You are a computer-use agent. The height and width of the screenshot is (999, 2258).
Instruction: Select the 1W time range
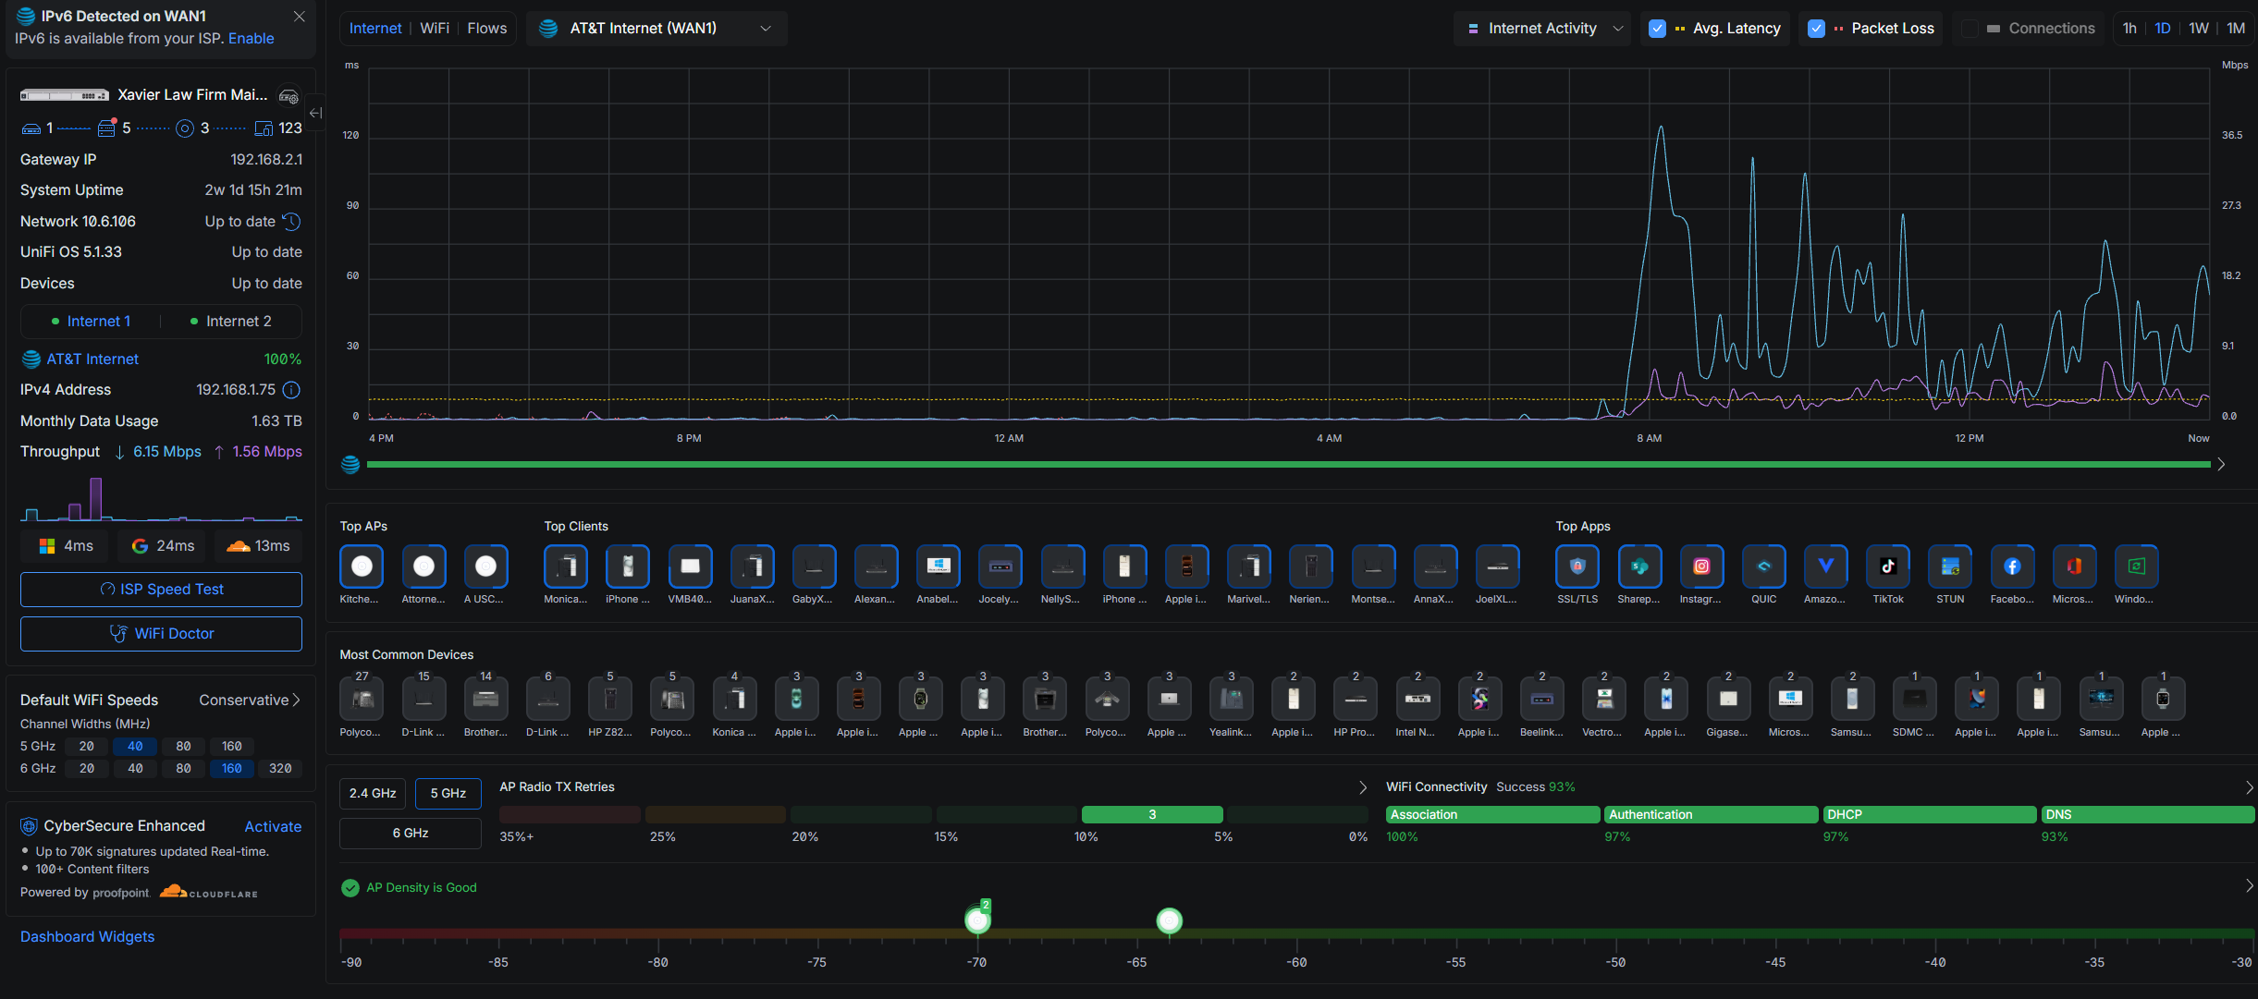(x=2199, y=29)
